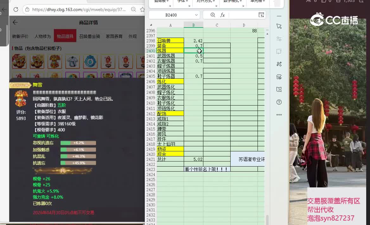Select column B header
The image size is (370, 225).
(194, 25)
